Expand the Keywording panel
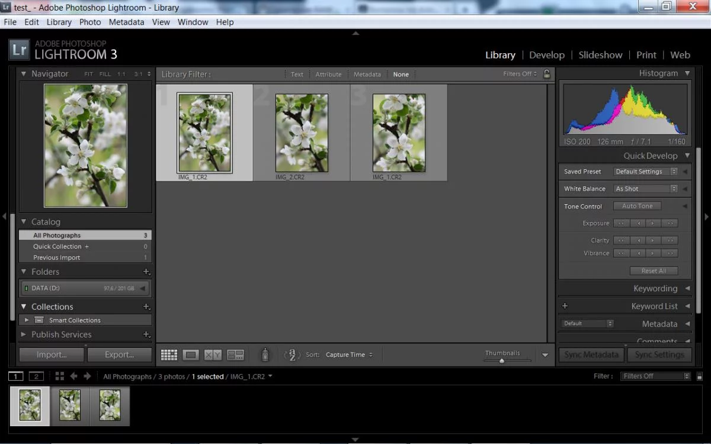Viewport: 711px width, 444px height. pyautogui.click(x=655, y=288)
